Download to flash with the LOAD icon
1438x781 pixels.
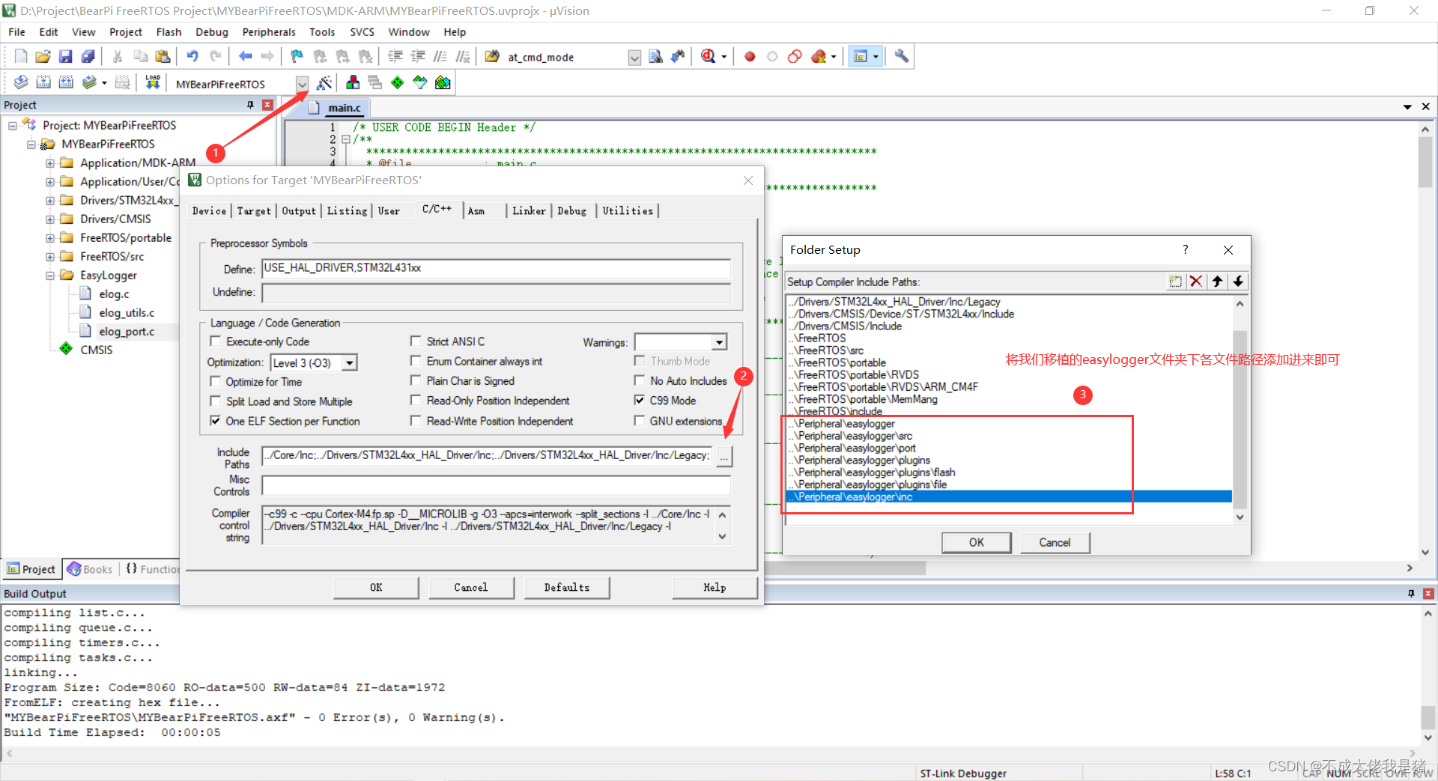153,83
